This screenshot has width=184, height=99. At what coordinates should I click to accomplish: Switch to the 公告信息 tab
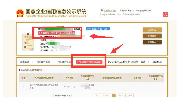pos(157,62)
